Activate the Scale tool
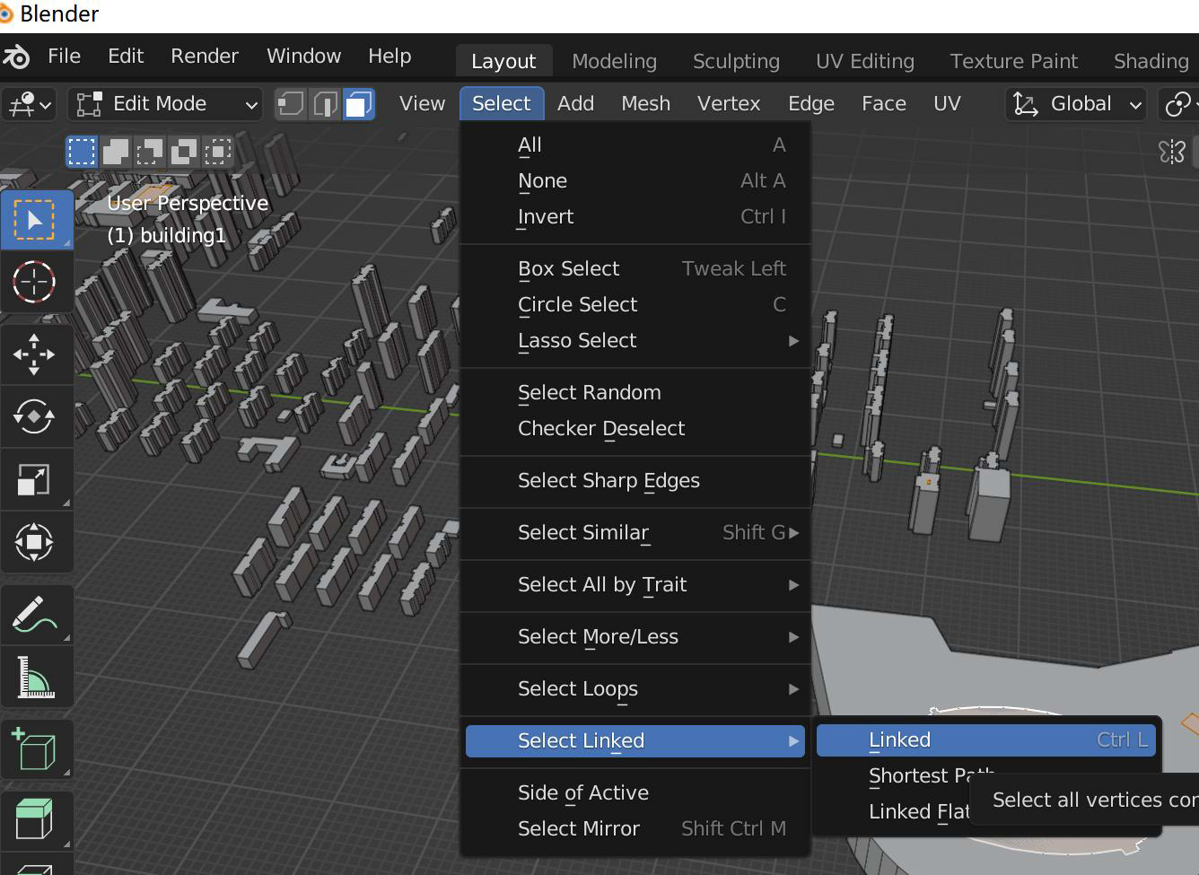The width and height of the screenshot is (1199, 875). pyautogui.click(x=35, y=479)
